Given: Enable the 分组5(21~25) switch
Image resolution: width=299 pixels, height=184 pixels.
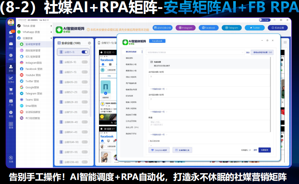Looking at the screenshot, I should pos(85,92).
